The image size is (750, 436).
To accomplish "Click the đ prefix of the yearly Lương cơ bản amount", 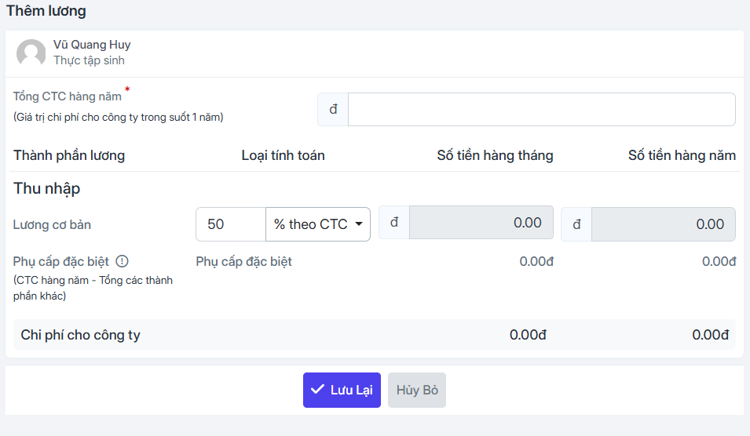I will coord(577,224).
